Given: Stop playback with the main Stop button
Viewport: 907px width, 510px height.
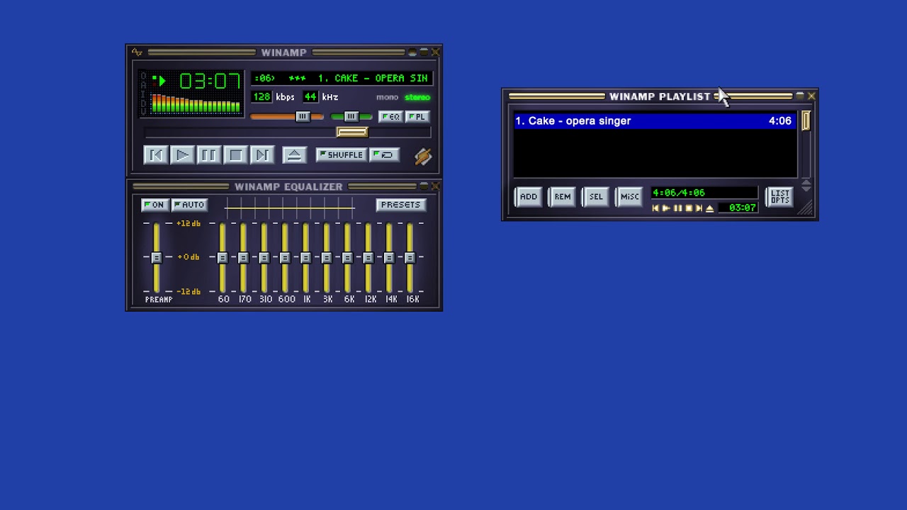Looking at the screenshot, I should click(235, 155).
